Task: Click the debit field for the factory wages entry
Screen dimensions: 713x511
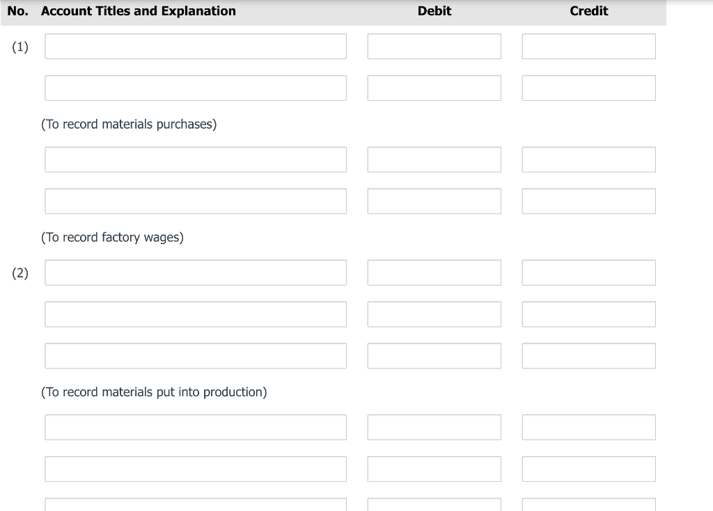Action: (x=434, y=159)
